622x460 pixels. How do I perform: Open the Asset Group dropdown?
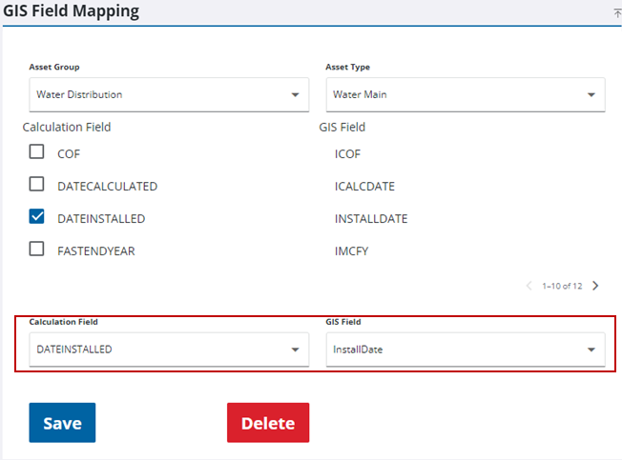(x=168, y=94)
